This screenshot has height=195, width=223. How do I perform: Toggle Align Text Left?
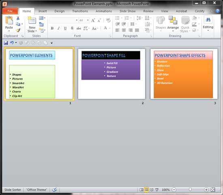click(x=117, y=30)
